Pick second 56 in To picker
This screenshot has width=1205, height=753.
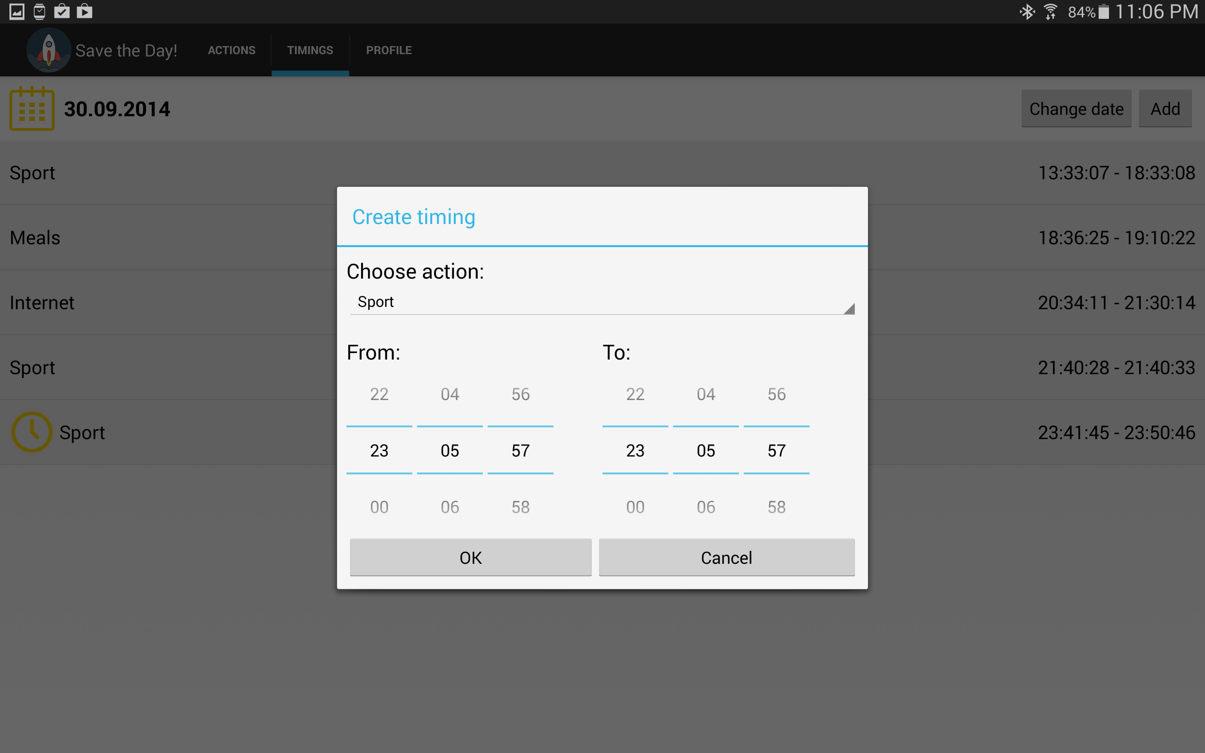tap(776, 394)
